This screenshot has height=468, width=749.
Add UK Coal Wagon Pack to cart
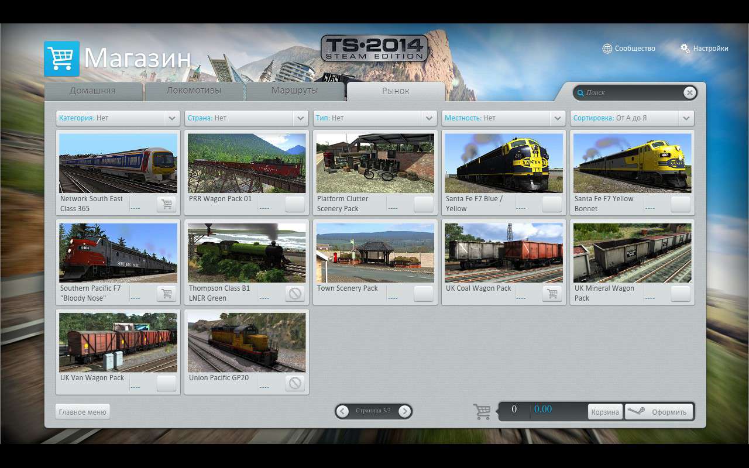[552, 294]
